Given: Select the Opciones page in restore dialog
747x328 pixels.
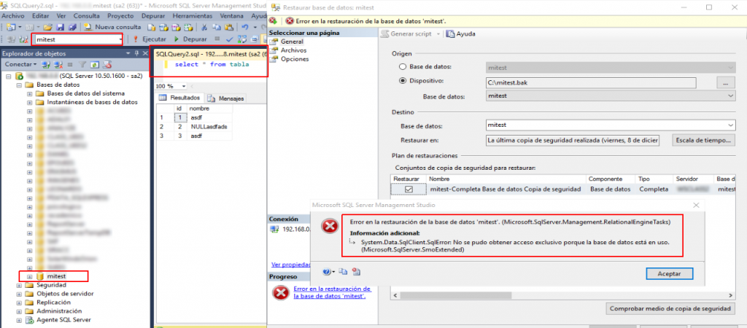Looking at the screenshot, I should tap(295, 59).
